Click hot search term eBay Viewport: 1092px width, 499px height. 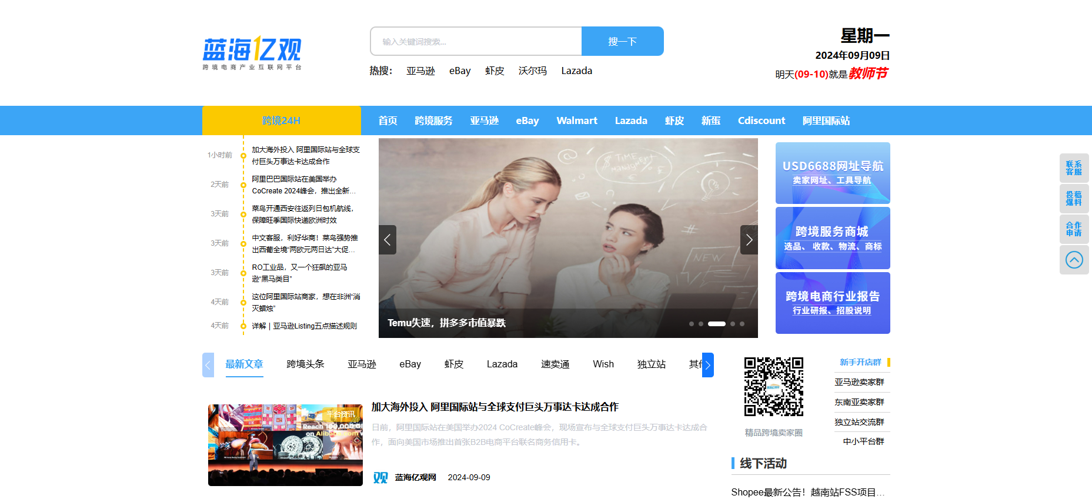(460, 71)
